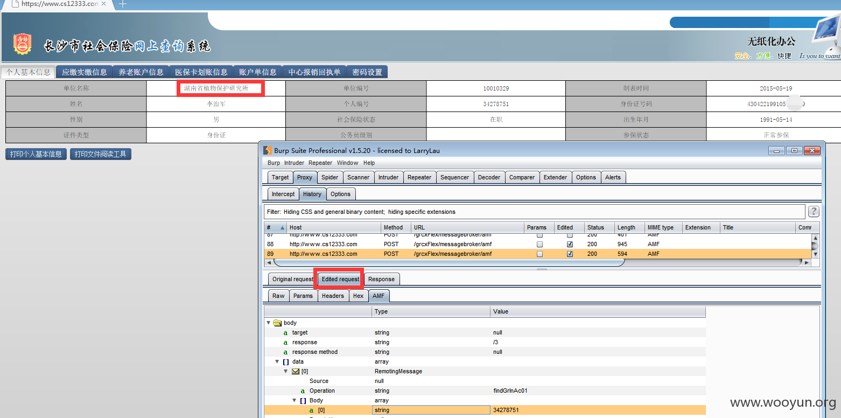Switch to the main Repeater tab
The height and width of the screenshot is (418, 841).
(x=419, y=177)
